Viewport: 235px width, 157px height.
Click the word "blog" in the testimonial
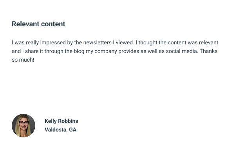tap(78, 51)
